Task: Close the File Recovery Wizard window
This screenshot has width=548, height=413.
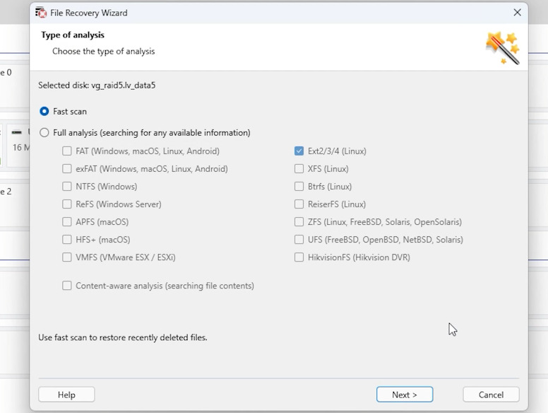Action: point(517,13)
